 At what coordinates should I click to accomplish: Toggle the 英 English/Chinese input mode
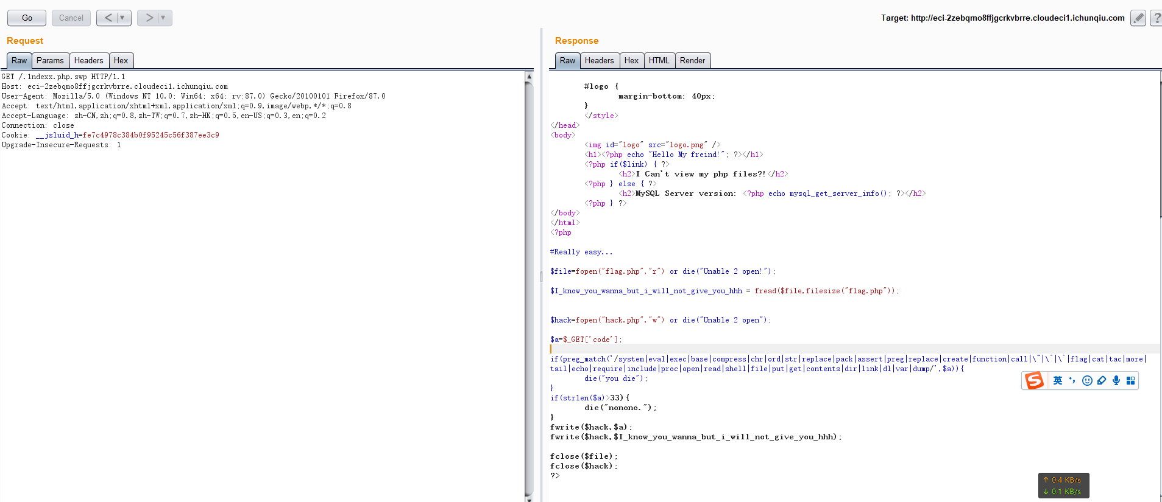(1058, 380)
